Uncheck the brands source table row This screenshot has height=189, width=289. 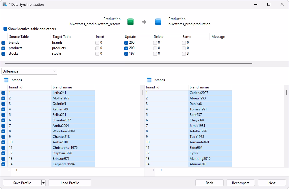3,43
